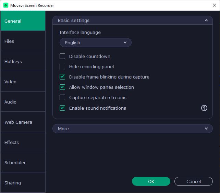Enable the Disable countdown checkbox
Viewport: 220px width, 193px height.
[x=62, y=56]
